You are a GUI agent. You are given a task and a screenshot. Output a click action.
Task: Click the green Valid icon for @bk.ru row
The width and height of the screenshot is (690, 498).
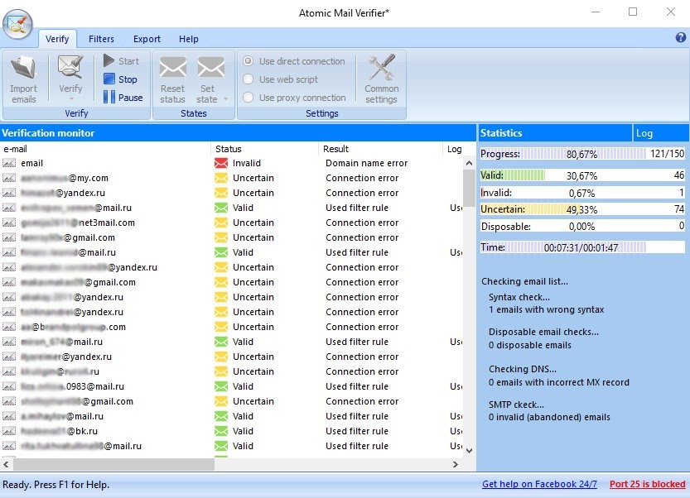(x=221, y=431)
